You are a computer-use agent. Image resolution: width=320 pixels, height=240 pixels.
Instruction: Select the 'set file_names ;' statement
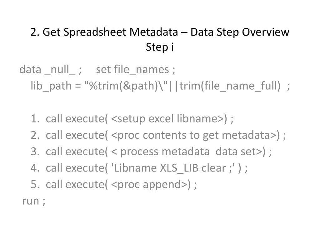(136, 70)
